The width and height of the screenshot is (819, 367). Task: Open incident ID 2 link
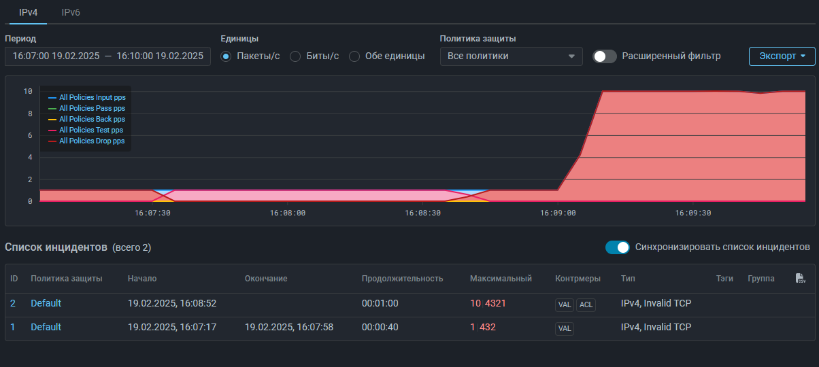pos(13,303)
